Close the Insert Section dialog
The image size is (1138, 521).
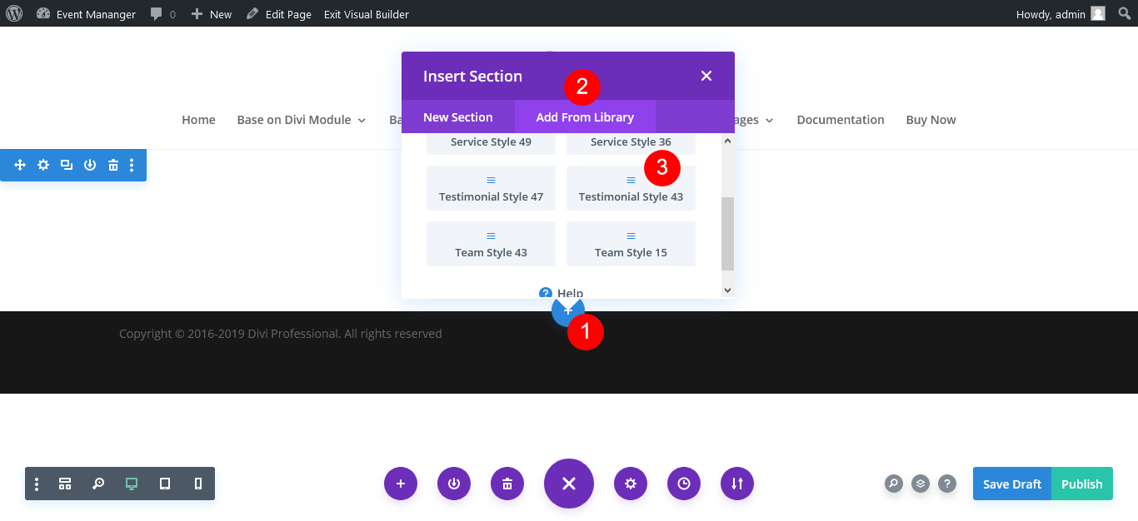pos(706,76)
